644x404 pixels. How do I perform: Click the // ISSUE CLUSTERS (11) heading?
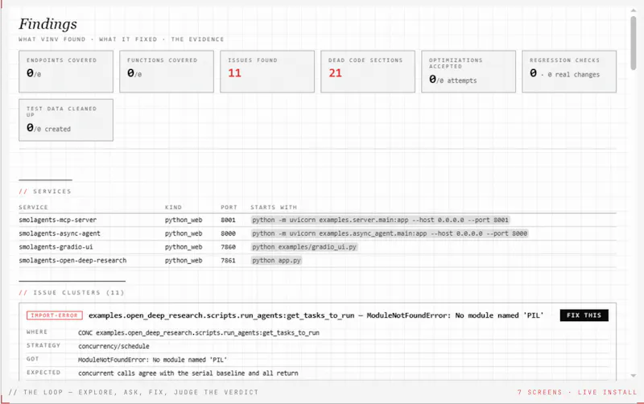pos(72,293)
